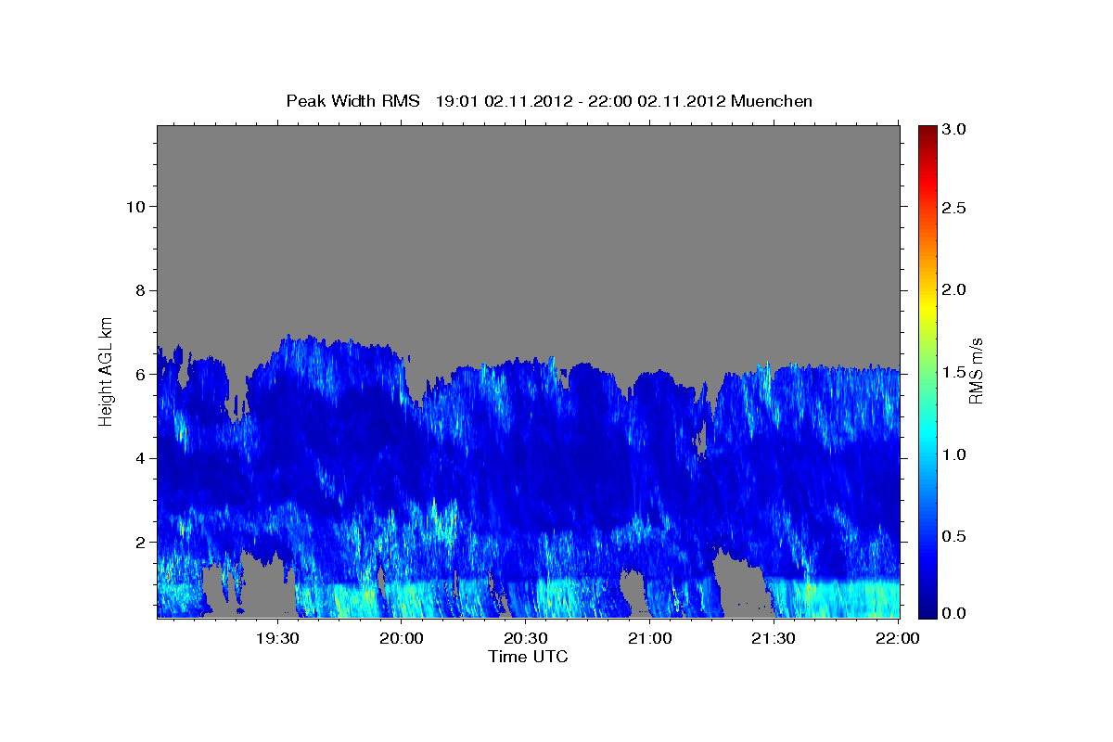Click the colorbar value 0.0
Viewport: 1113px width, 742px height.
point(953,613)
